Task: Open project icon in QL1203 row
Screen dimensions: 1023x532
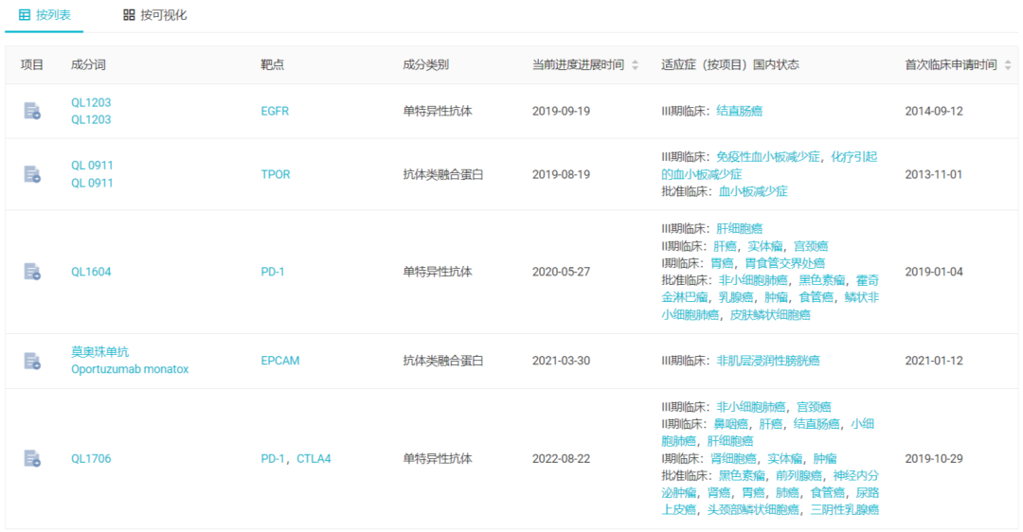Action: (x=32, y=111)
